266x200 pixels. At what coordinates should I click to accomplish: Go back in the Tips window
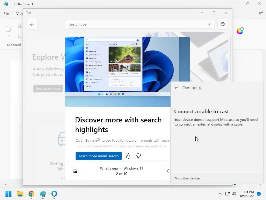(x=32, y=24)
